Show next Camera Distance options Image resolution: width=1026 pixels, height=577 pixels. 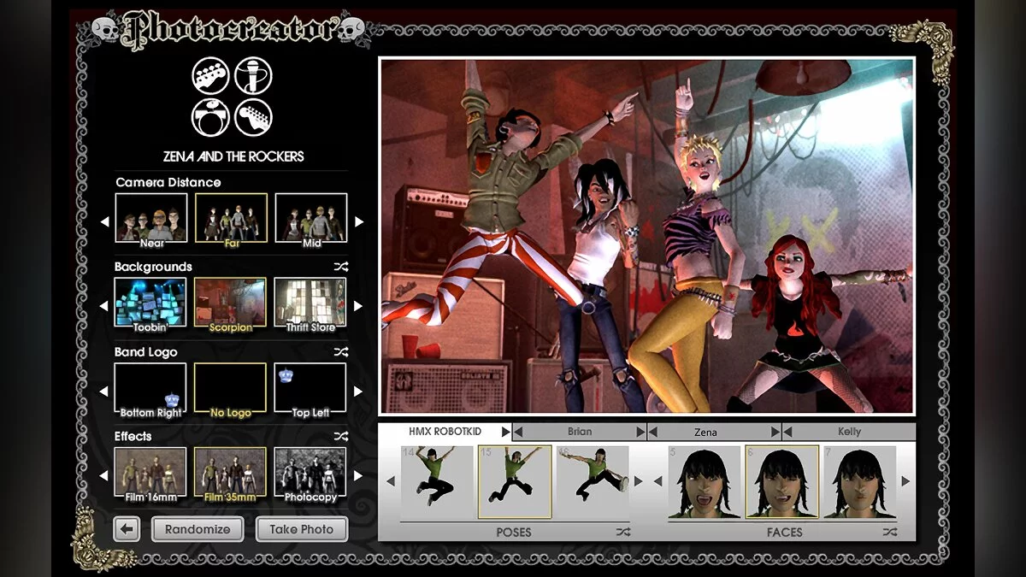pos(359,221)
